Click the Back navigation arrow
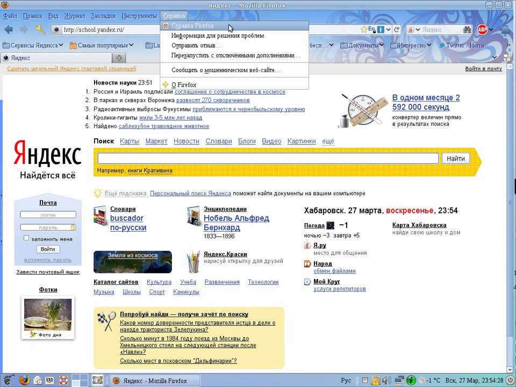Screen dimensions: 516x387 9,30
